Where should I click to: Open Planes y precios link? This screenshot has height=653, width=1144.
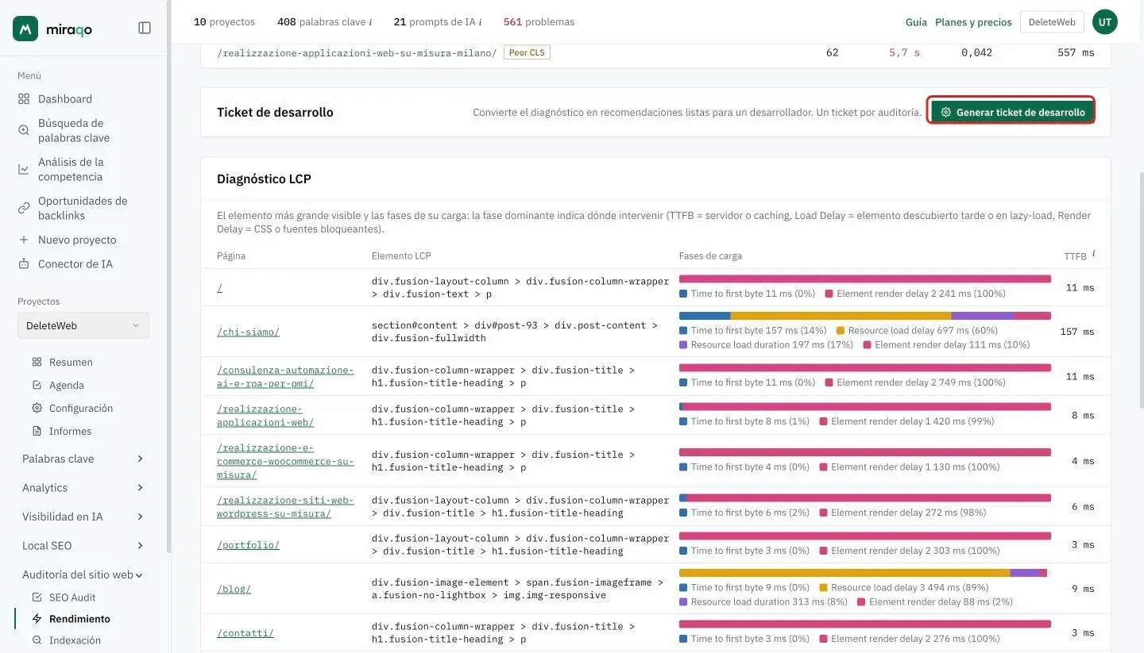973,22
